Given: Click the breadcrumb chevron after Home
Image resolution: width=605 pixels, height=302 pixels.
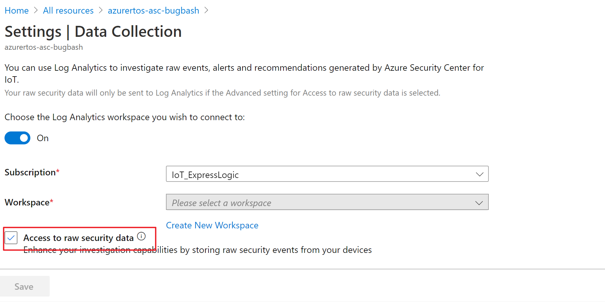Looking at the screenshot, I should (36, 10).
